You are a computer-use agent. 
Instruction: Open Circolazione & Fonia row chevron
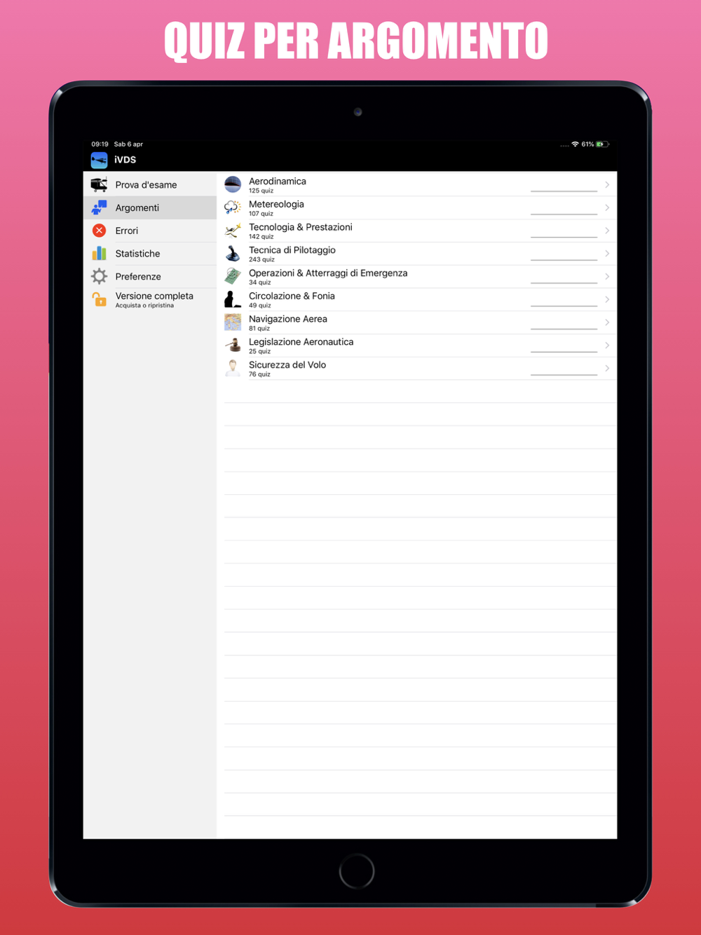click(x=607, y=299)
